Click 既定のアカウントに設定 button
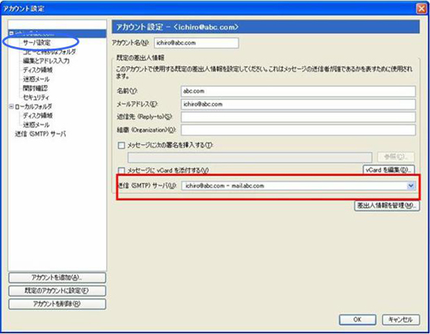Viewport: 430px width, 334px height. [57, 291]
